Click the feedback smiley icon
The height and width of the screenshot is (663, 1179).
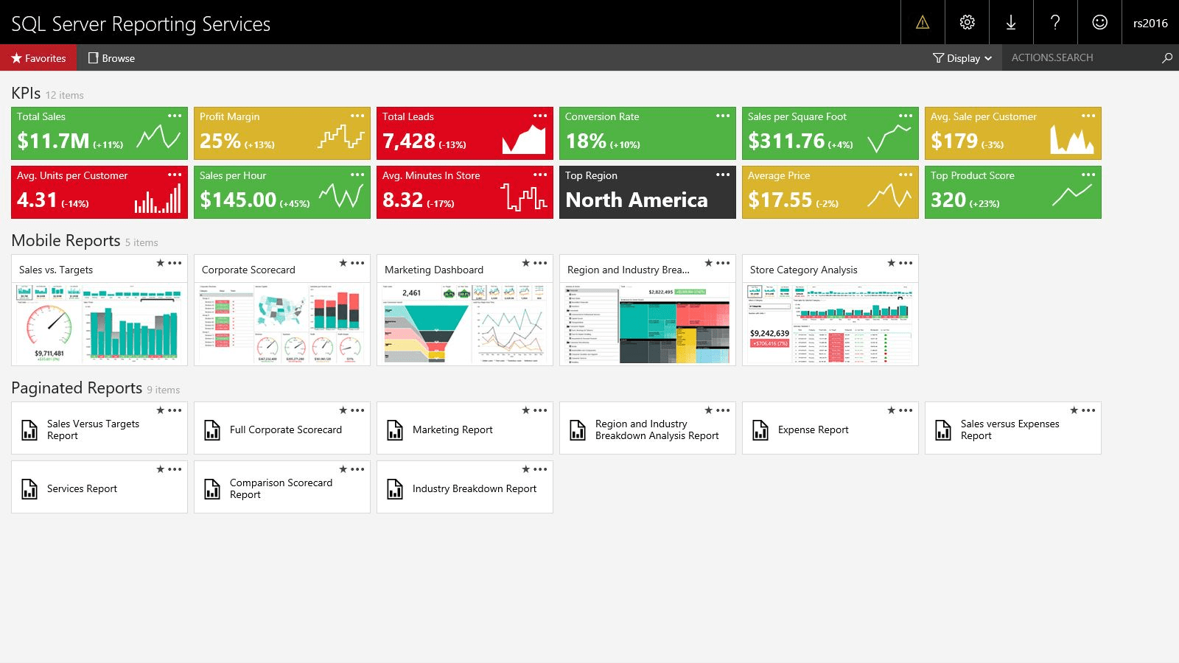click(1099, 22)
